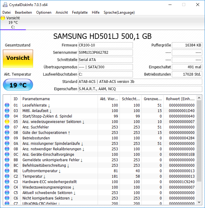Click the Grenzwe... column header
The width and height of the screenshot is (205, 208).
[x=152, y=99]
